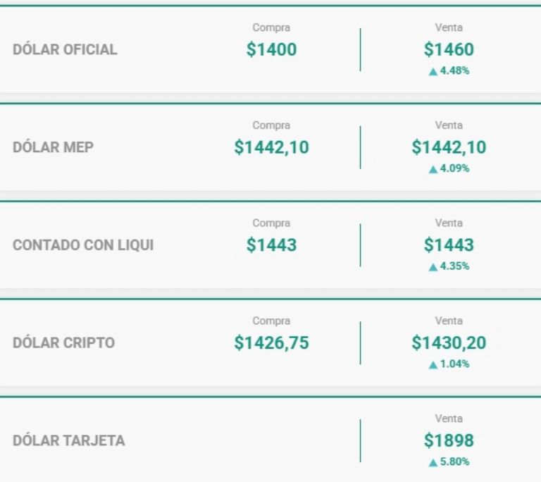
Task: Open the DÓLAR TARJETA title
Action: (68, 440)
